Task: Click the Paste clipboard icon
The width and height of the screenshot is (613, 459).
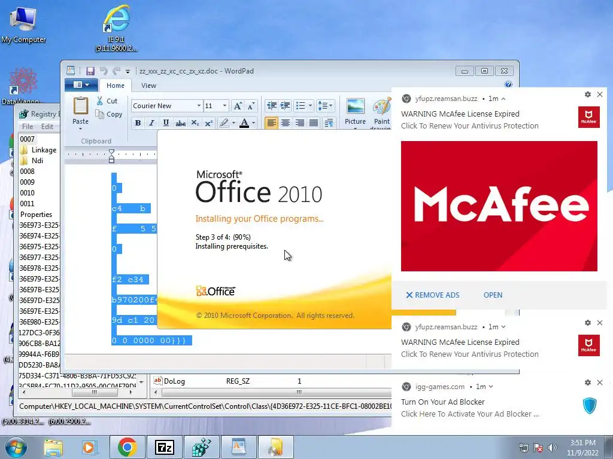Action: [x=81, y=105]
